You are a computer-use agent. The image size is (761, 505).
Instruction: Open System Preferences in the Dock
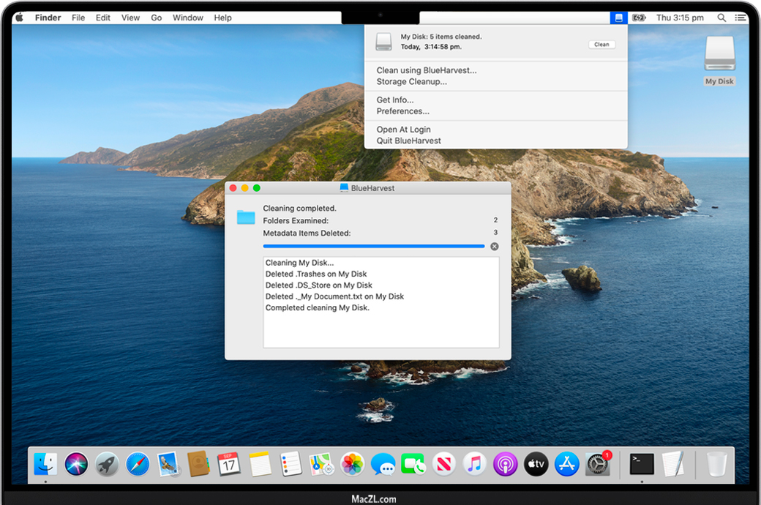(598, 463)
